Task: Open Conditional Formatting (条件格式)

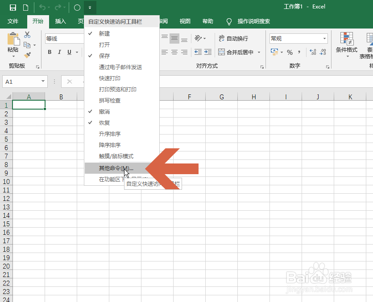Action: (347, 45)
